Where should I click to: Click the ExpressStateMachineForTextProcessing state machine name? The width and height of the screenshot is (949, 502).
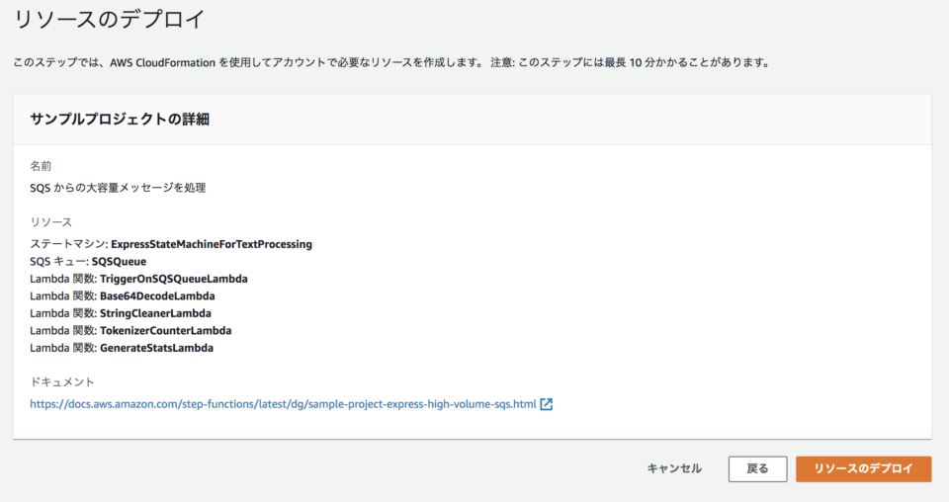click(x=212, y=244)
